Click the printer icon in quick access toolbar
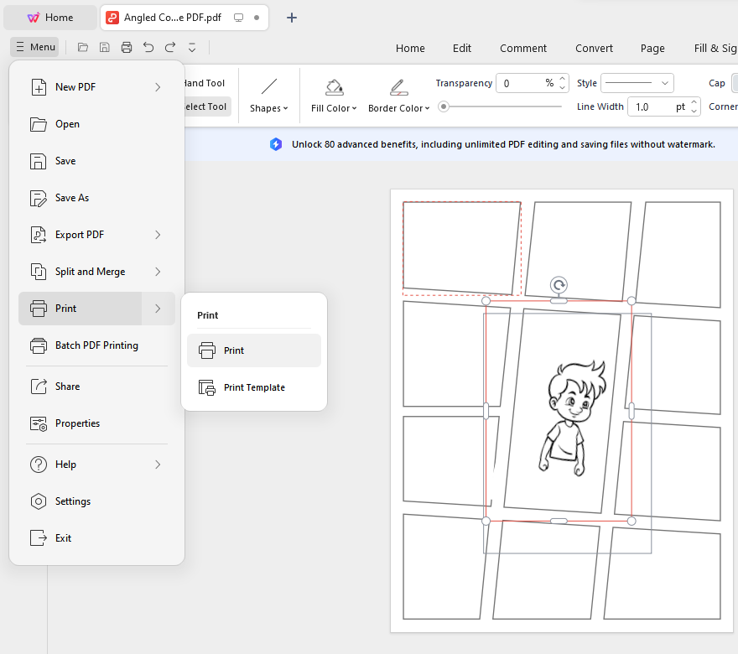 click(126, 47)
